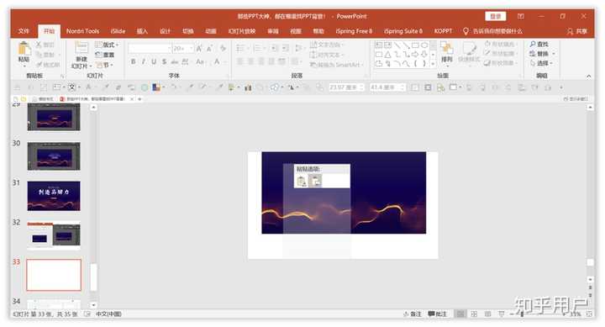This screenshot has width=605, height=327.
Task: Switch to the Insert (插入) tab
Action: tap(142, 31)
